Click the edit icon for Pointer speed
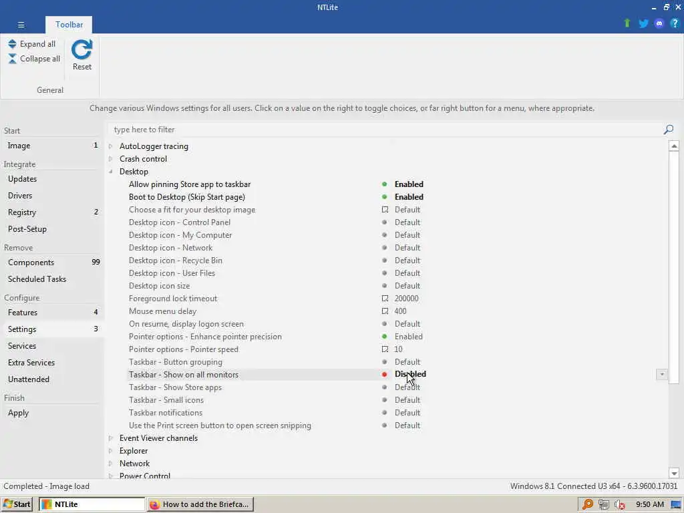 (x=385, y=349)
